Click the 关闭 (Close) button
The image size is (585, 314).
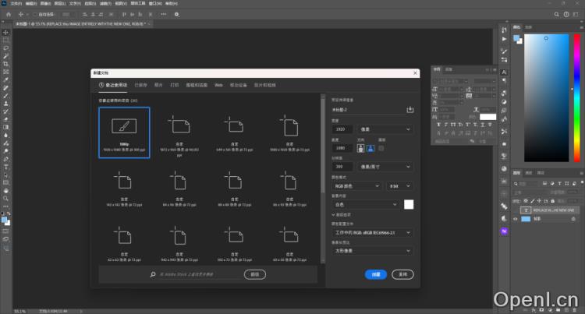click(x=402, y=274)
